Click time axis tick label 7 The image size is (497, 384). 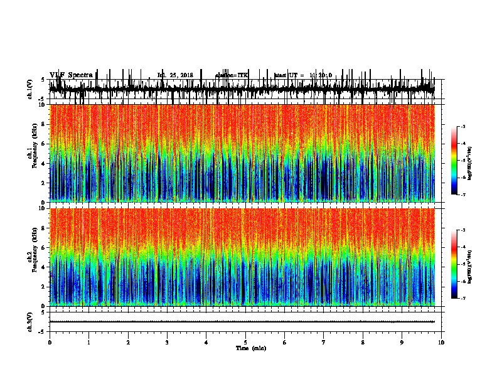pyautogui.click(x=324, y=343)
